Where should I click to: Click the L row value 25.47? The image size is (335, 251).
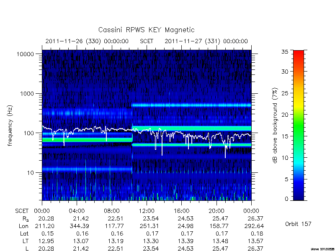pos(220,248)
